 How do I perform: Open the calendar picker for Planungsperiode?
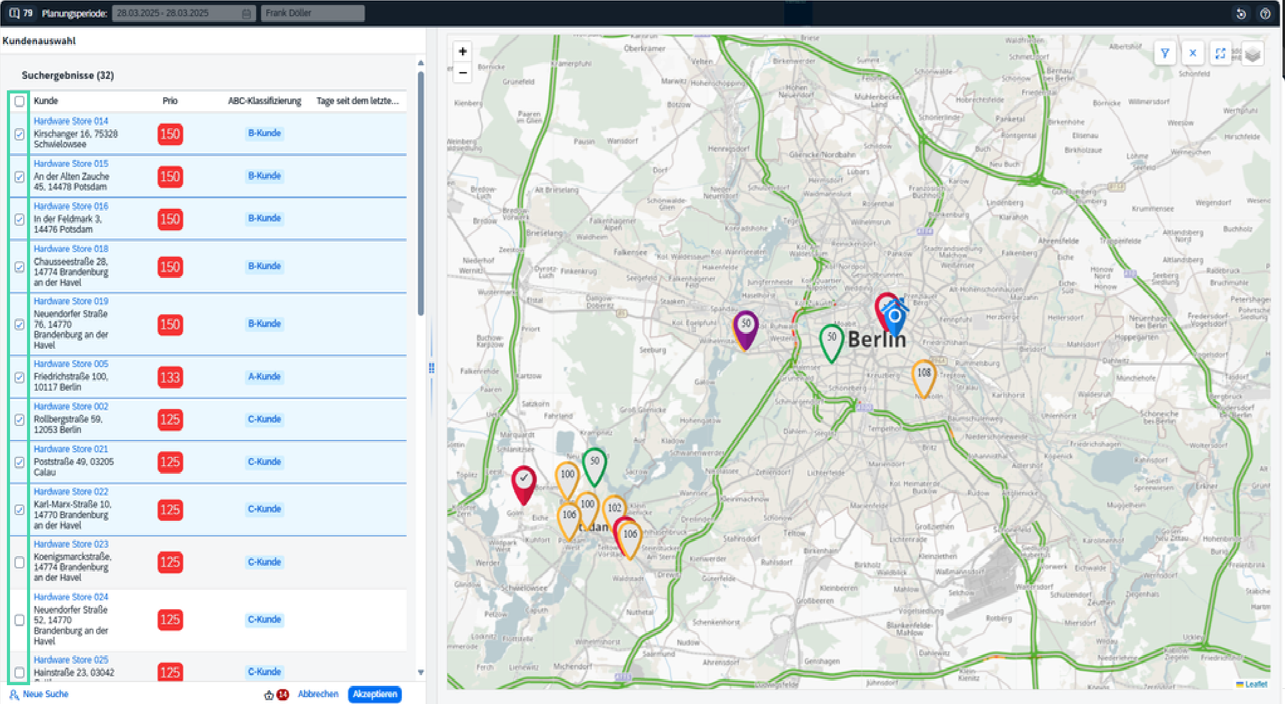click(x=246, y=13)
